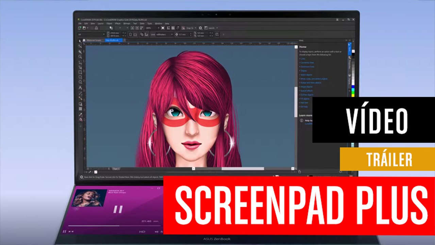Viewport: 435px width, 245px height.
Task: Click the Full-screen preview icon
Action: point(163,28)
